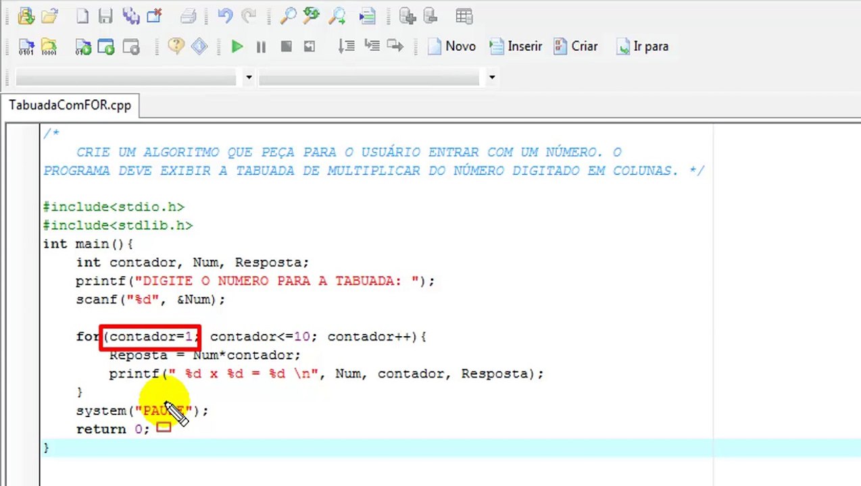
Task: Click the Find Next magnifier icon
Action: click(337, 16)
